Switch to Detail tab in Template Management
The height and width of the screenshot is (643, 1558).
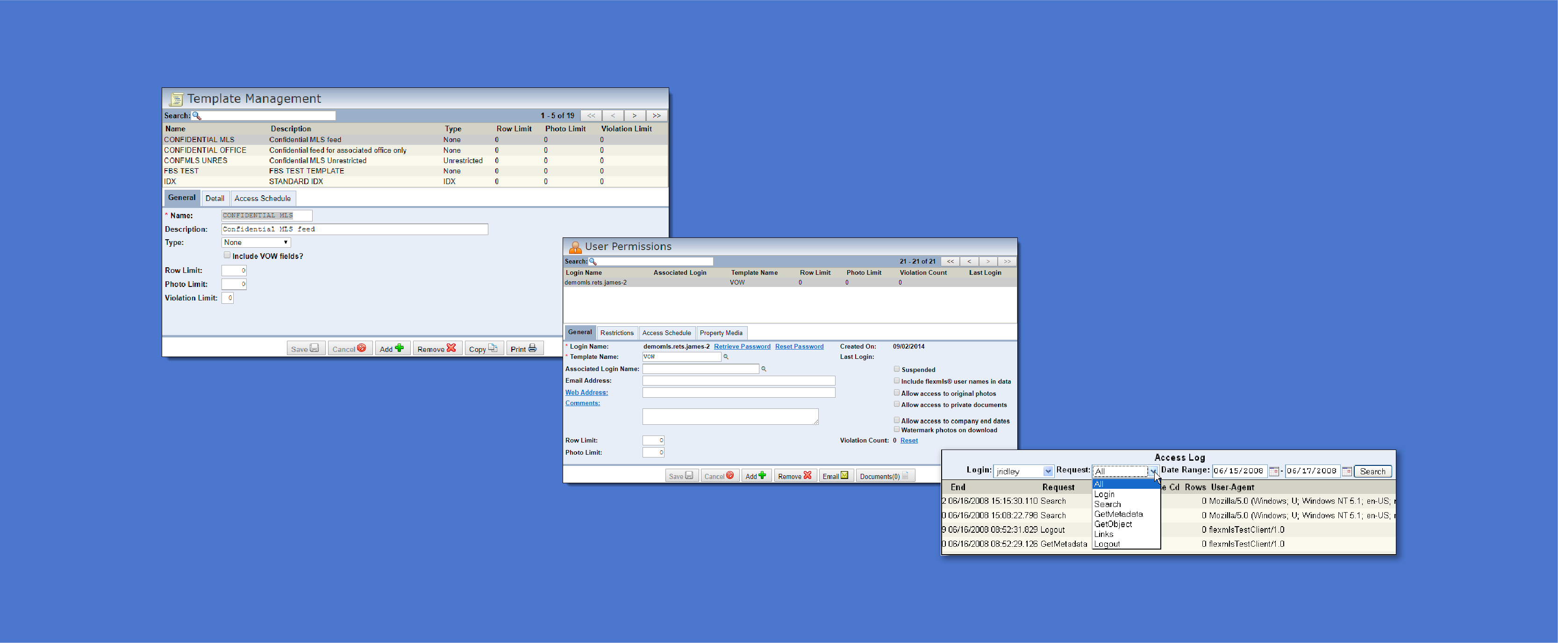(214, 199)
